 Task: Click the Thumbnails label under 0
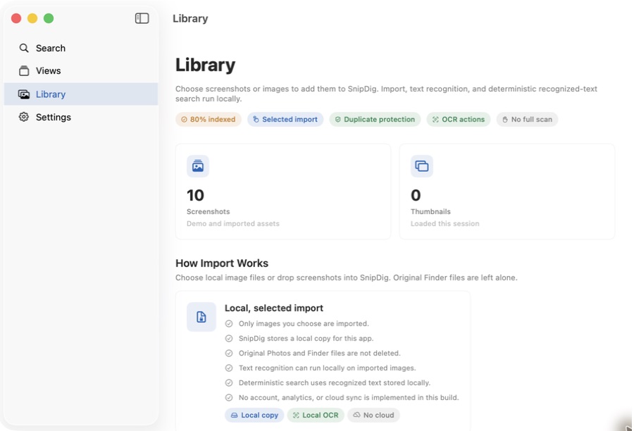pos(430,211)
